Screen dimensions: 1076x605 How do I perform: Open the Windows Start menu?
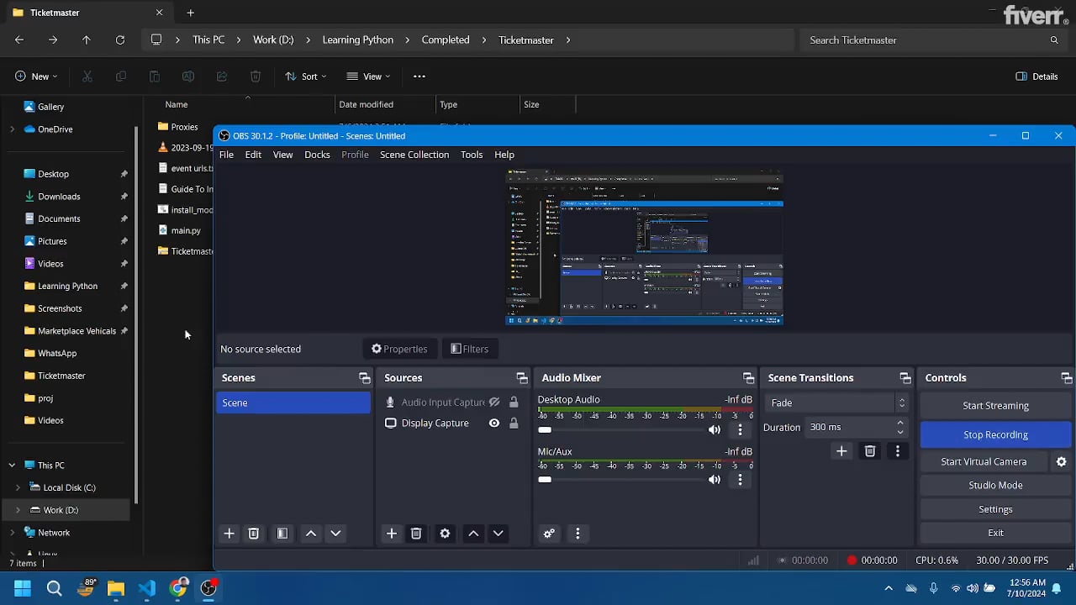pos(23,588)
